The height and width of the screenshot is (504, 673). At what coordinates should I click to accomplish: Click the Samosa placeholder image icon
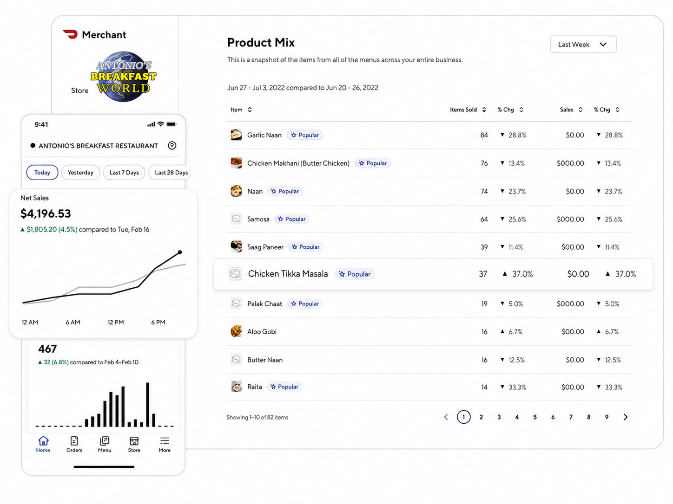coord(236,219)
